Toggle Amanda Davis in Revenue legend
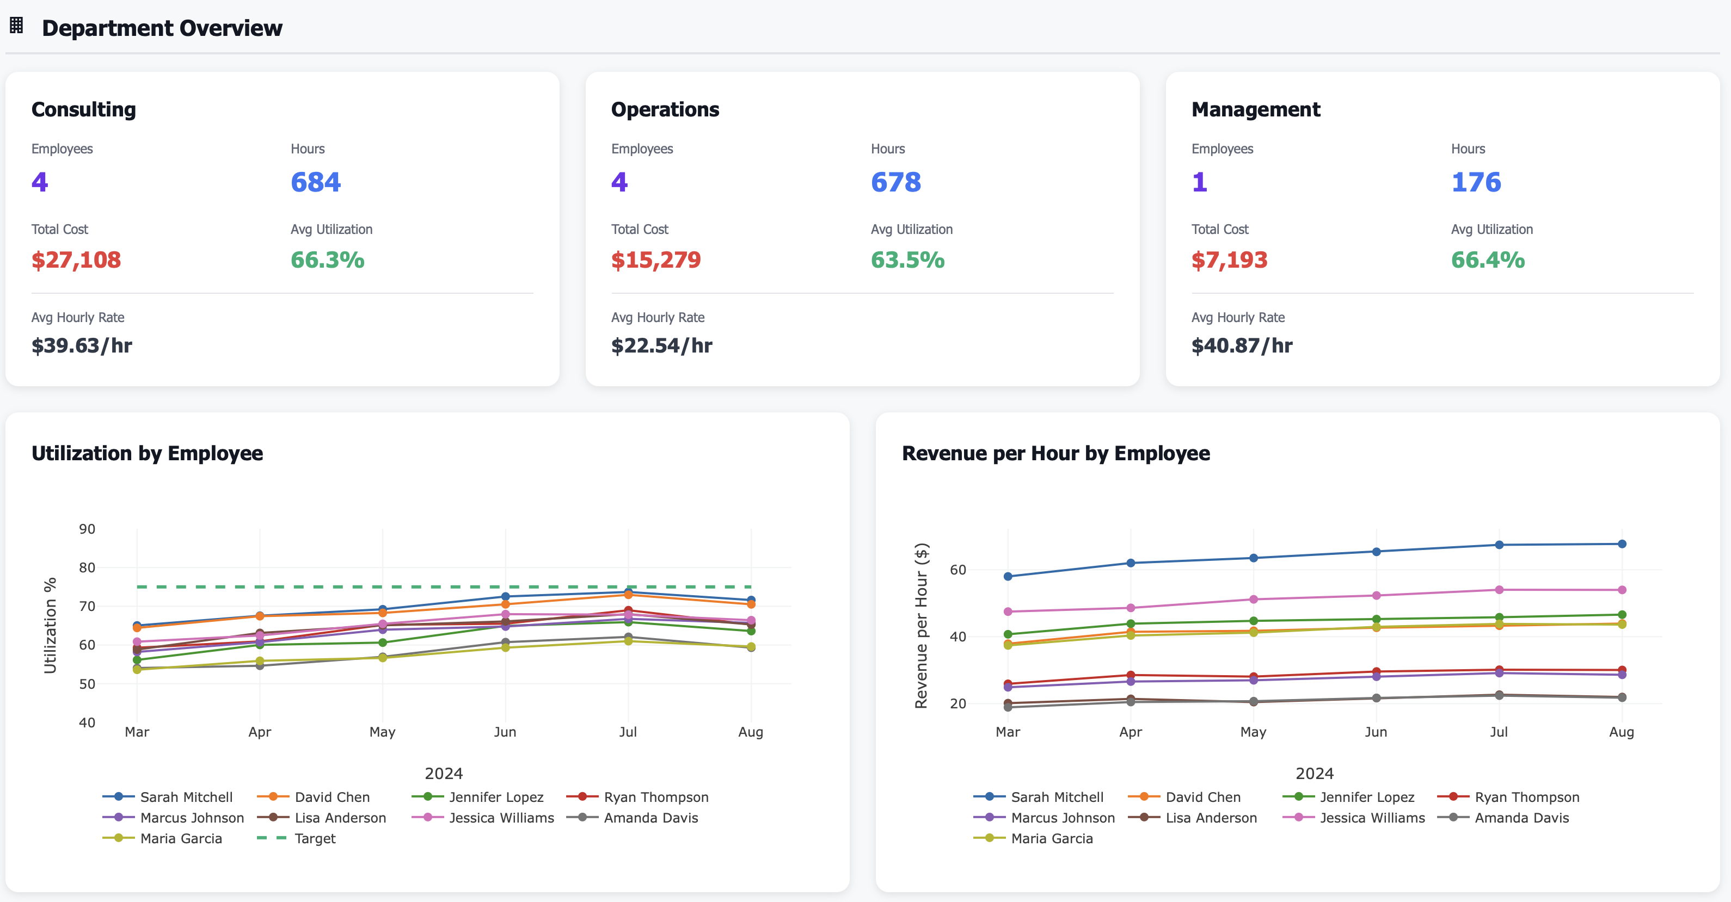Screen dimensions: 1731x902 [x=1521, y=817]
